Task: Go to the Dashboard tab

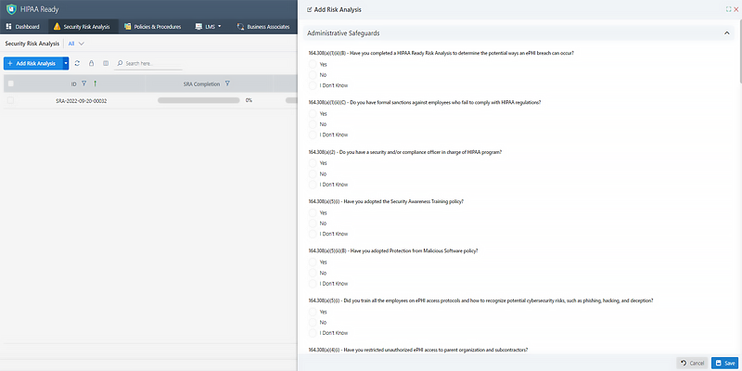Action: [22, 27]
